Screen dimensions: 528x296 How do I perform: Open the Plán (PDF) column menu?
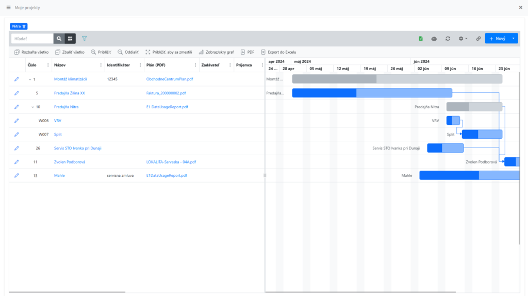tap(195, 65)
